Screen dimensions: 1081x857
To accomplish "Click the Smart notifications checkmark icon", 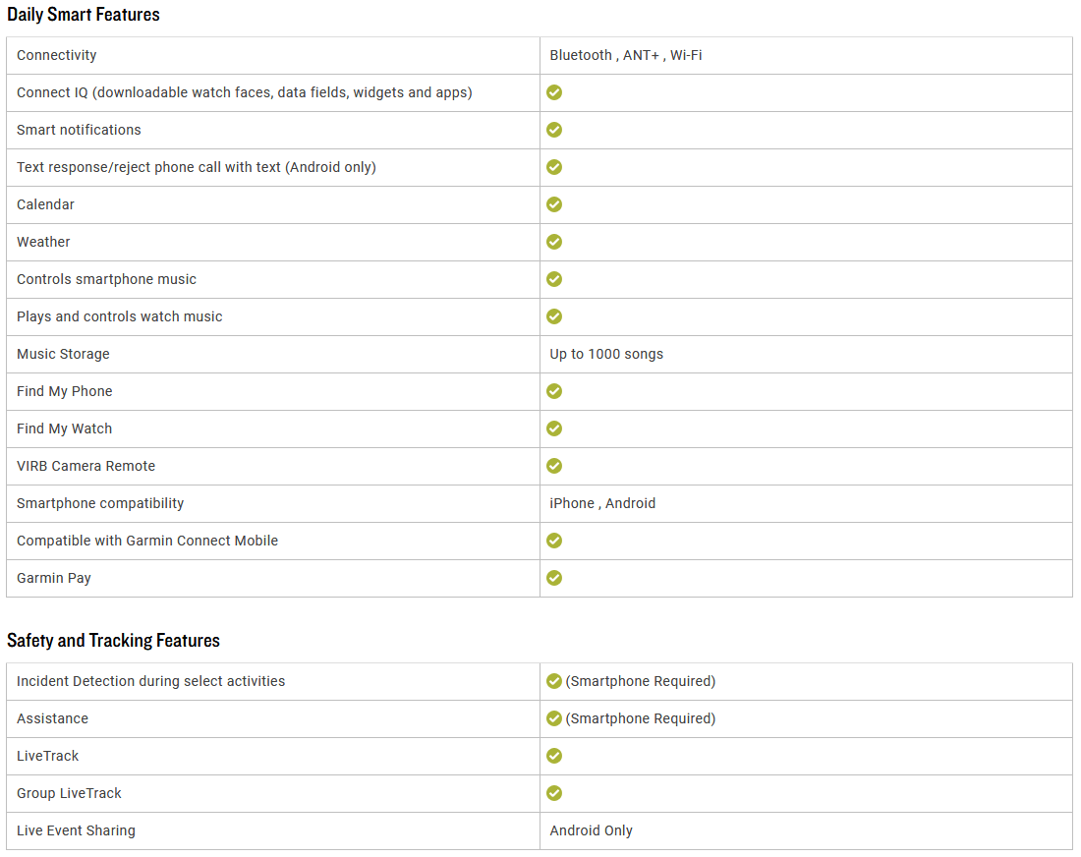I will point(554,130).
